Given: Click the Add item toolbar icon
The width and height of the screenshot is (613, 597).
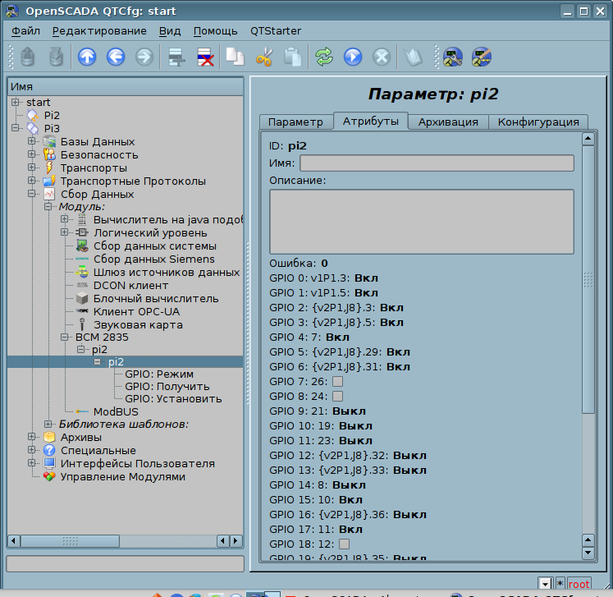Looking at the screenshot, I should point(175,57).
